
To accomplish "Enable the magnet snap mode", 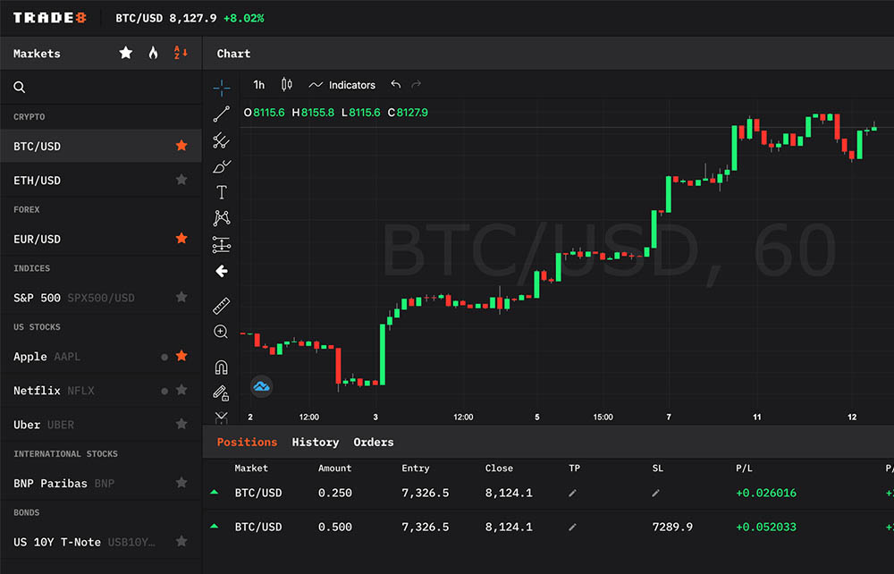I will pos(222,367).
